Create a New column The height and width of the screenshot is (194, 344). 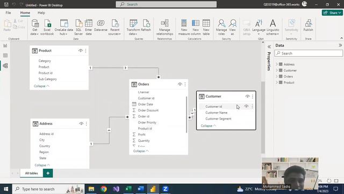click(196, 27)
